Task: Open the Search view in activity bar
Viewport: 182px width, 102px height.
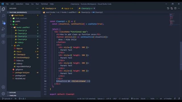Action: (3, 16)
